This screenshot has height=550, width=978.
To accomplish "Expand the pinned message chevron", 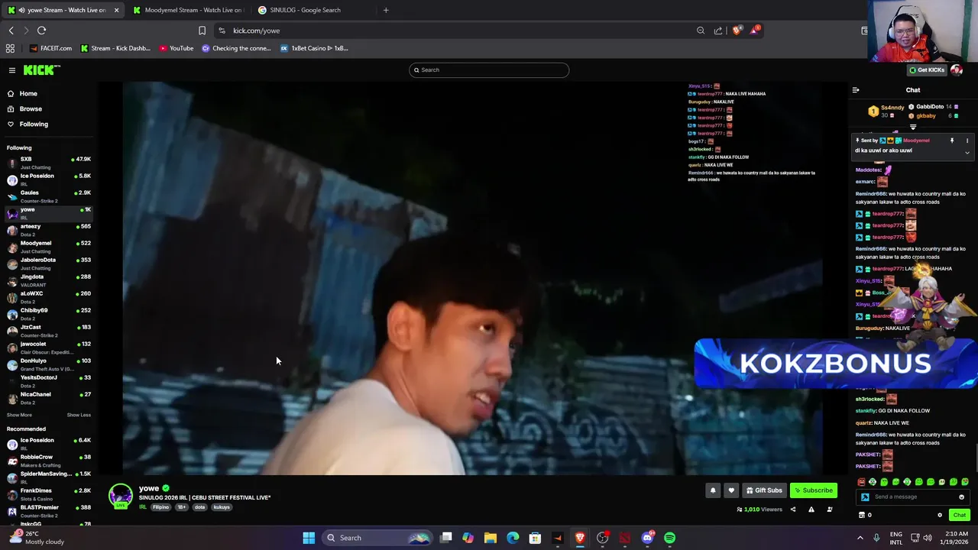I will tap(967, 153).
